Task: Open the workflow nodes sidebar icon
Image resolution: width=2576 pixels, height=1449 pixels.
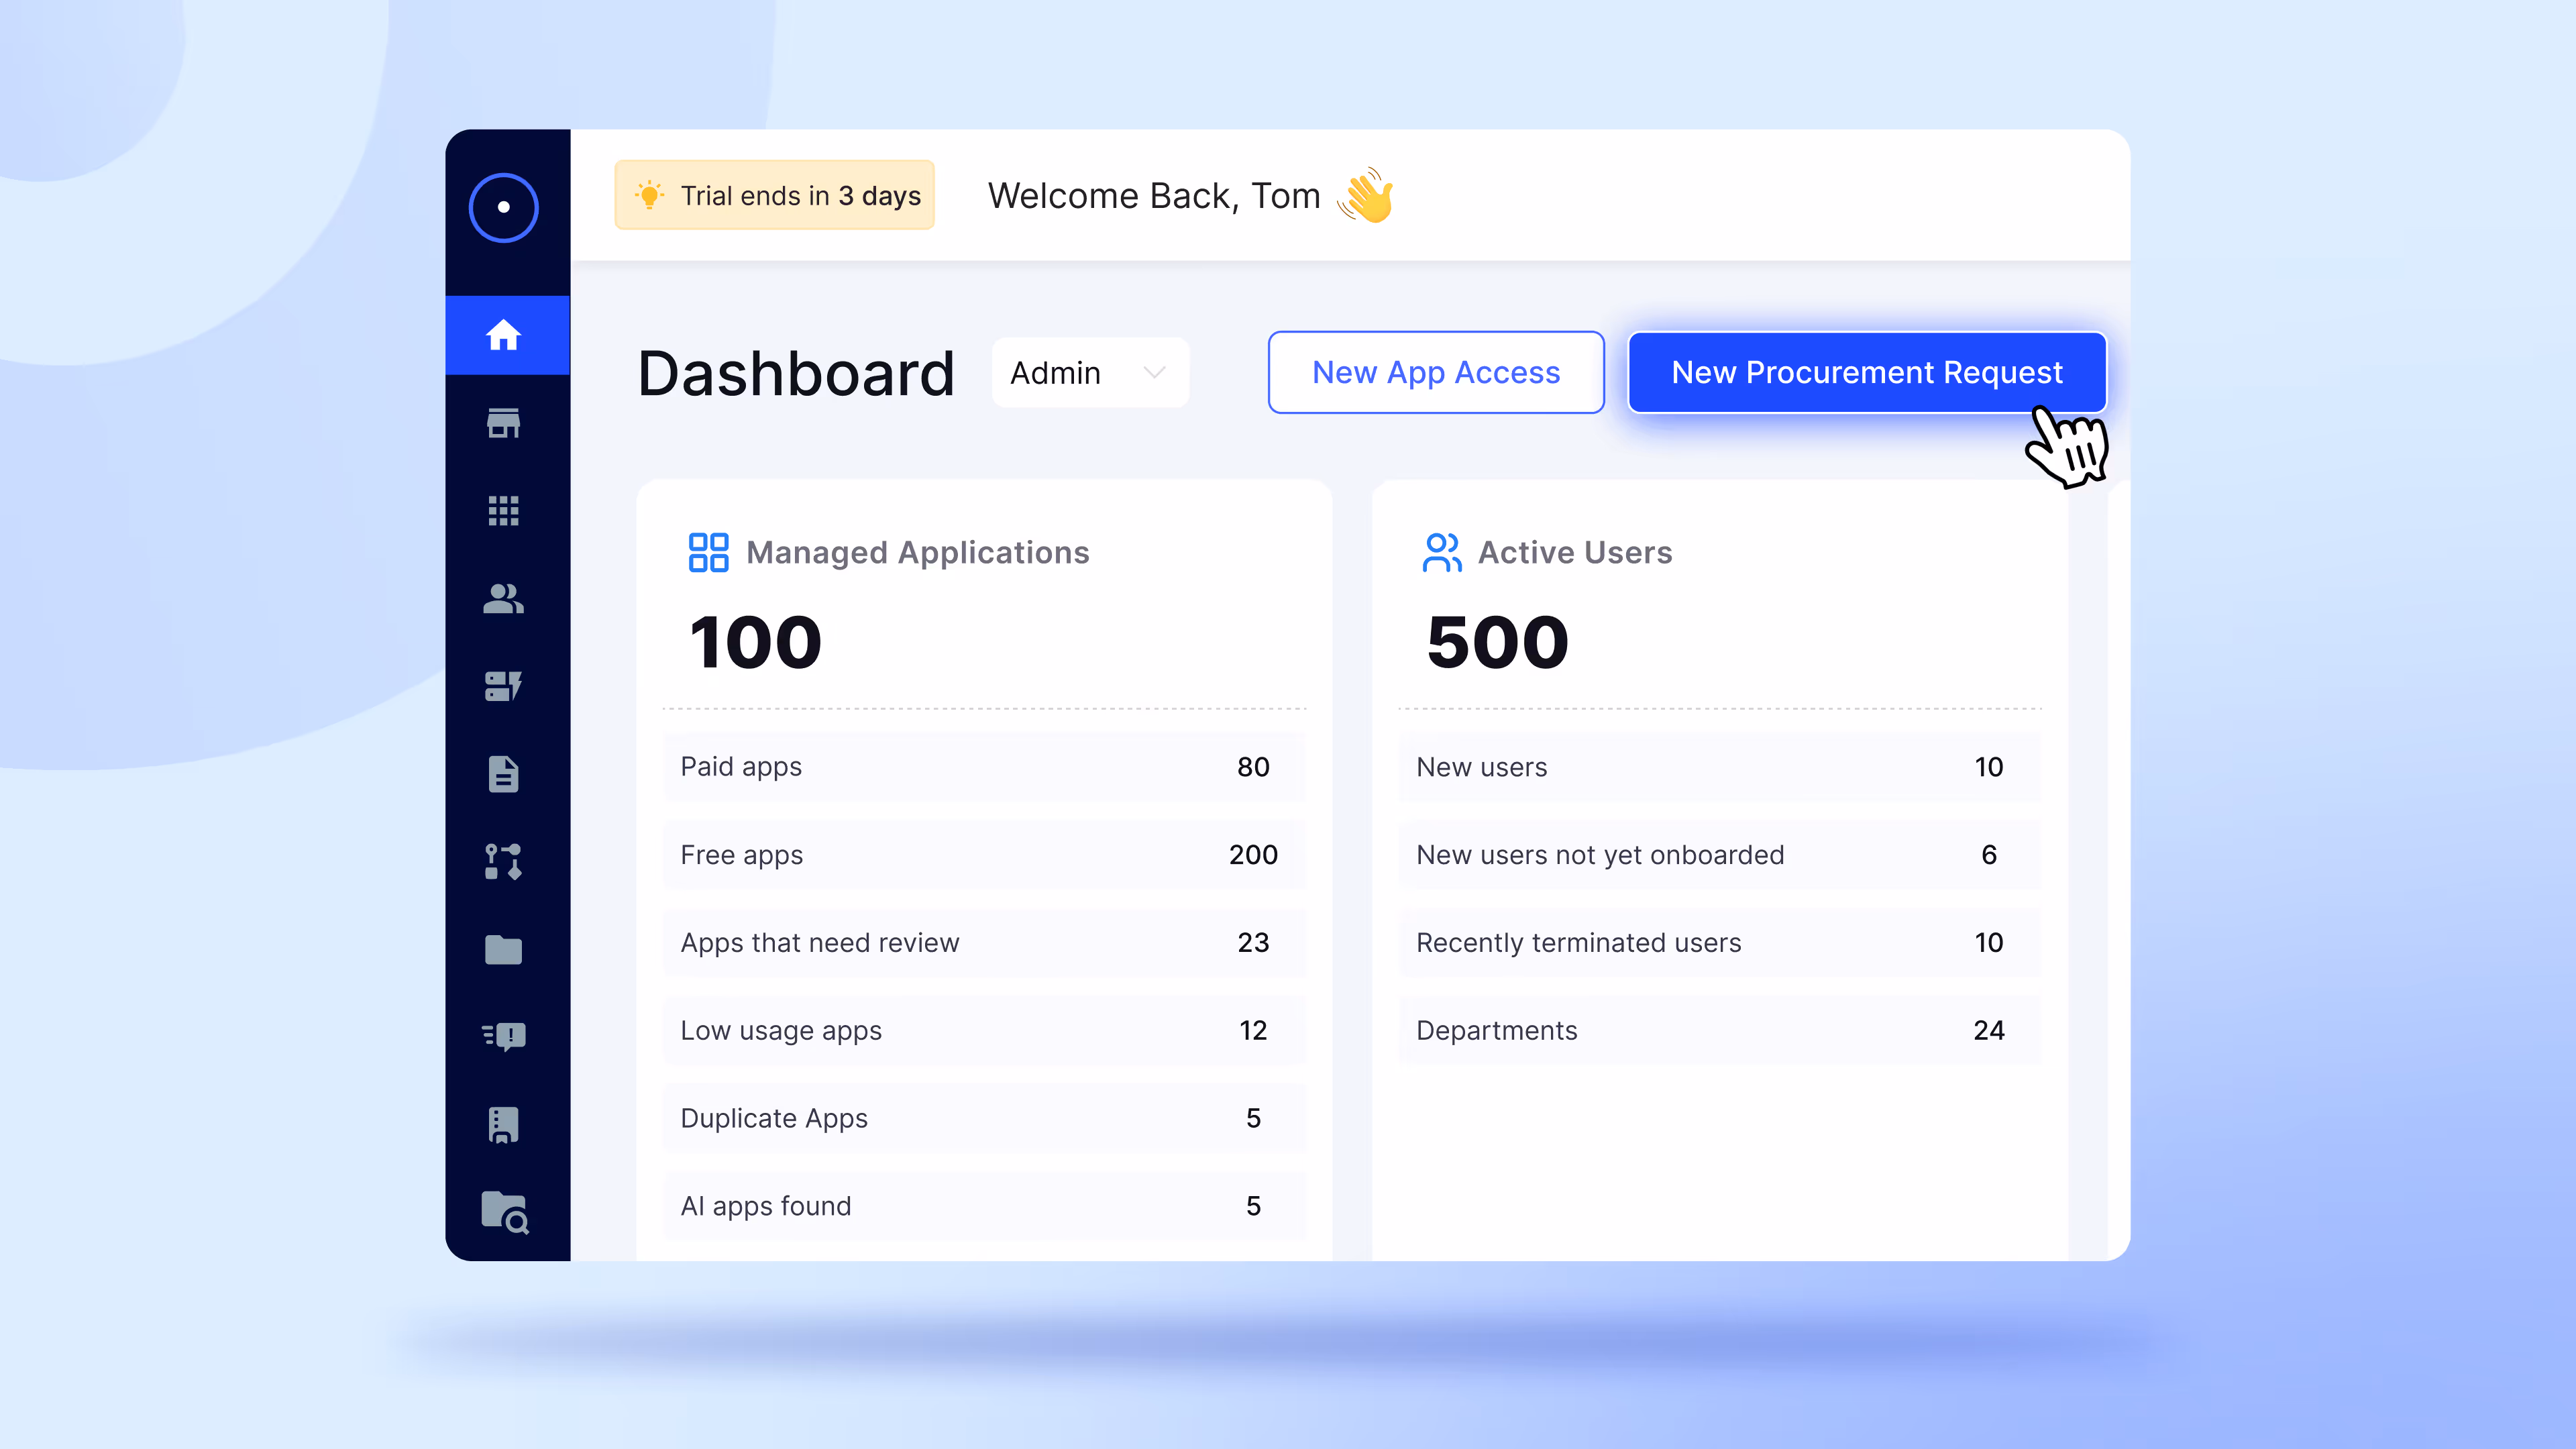Action: [x=503, y=861]
